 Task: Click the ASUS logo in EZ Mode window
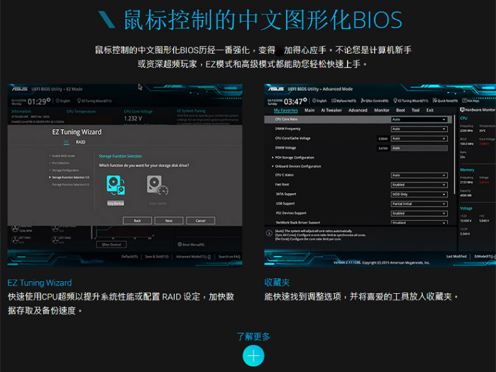[x=19, y=89]
